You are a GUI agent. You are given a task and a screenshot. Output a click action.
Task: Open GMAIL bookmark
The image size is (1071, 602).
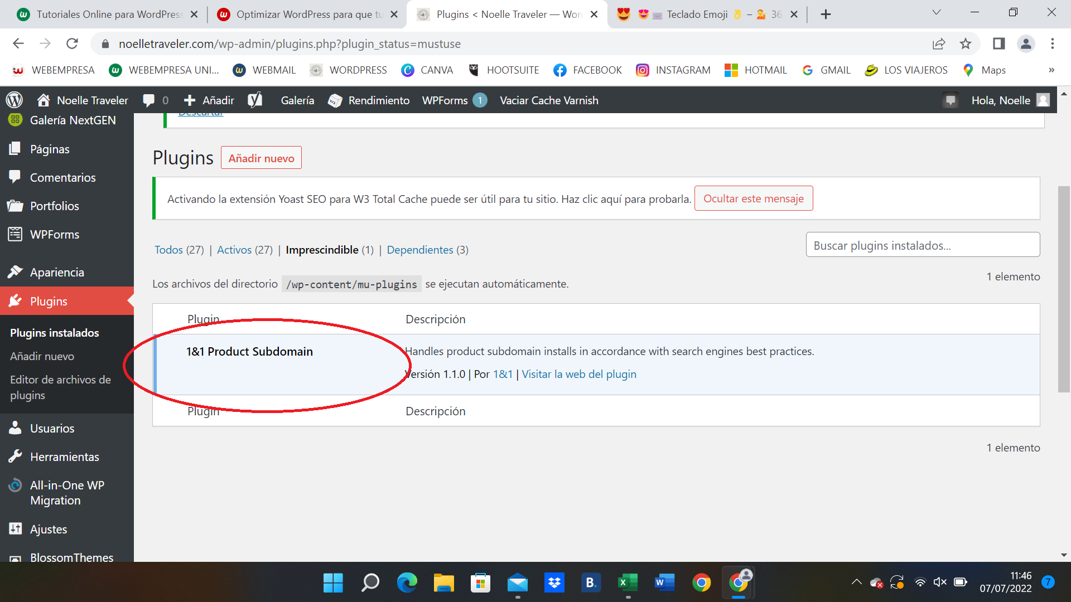[826, 70]
